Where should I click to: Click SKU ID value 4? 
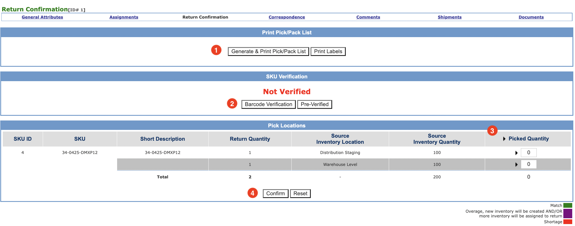(x=23, y=153)
